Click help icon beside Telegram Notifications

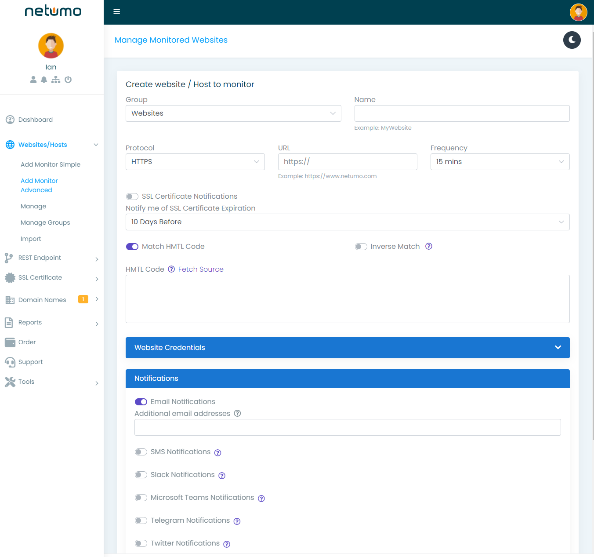pos(237,521)
